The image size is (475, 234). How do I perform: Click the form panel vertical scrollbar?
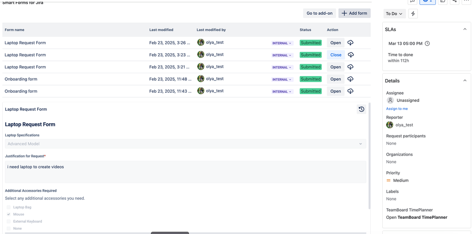369,156
